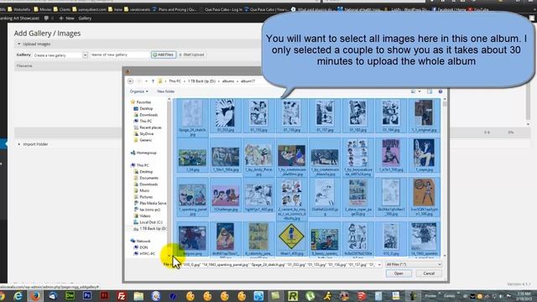
Task: Click the change view icon in dialog
Action: coord(413,91)
